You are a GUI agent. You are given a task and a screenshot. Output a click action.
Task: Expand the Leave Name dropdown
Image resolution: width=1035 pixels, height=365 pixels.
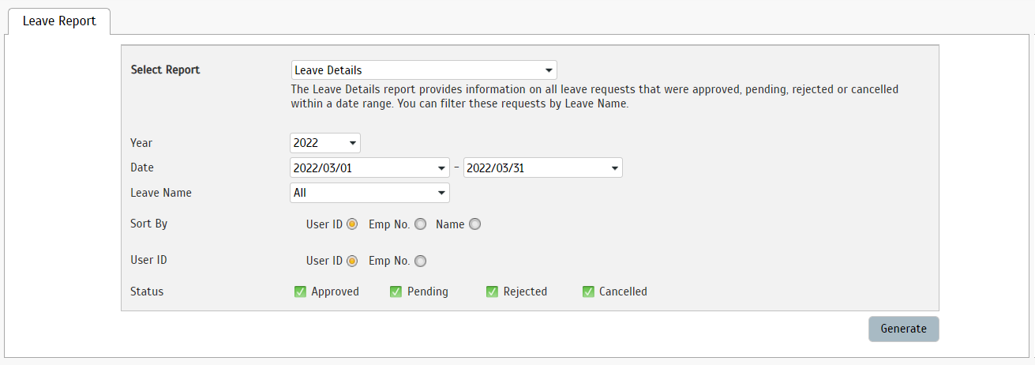tap(369, 193)
